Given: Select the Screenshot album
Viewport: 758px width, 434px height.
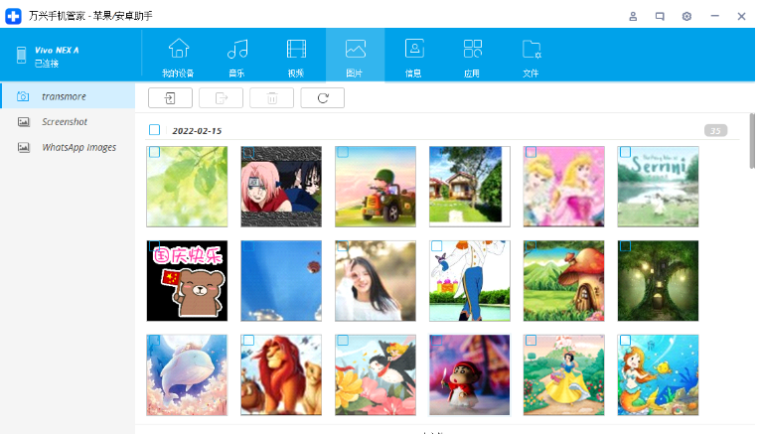Looking at the screenshot, I should point(68,122).
